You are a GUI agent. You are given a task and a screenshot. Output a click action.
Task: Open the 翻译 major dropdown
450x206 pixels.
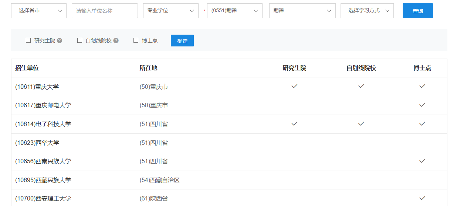[302, 11]
